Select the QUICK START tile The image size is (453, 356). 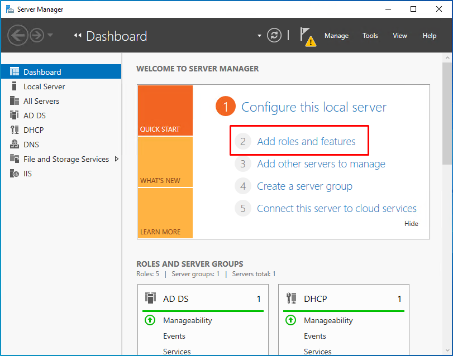165,110
